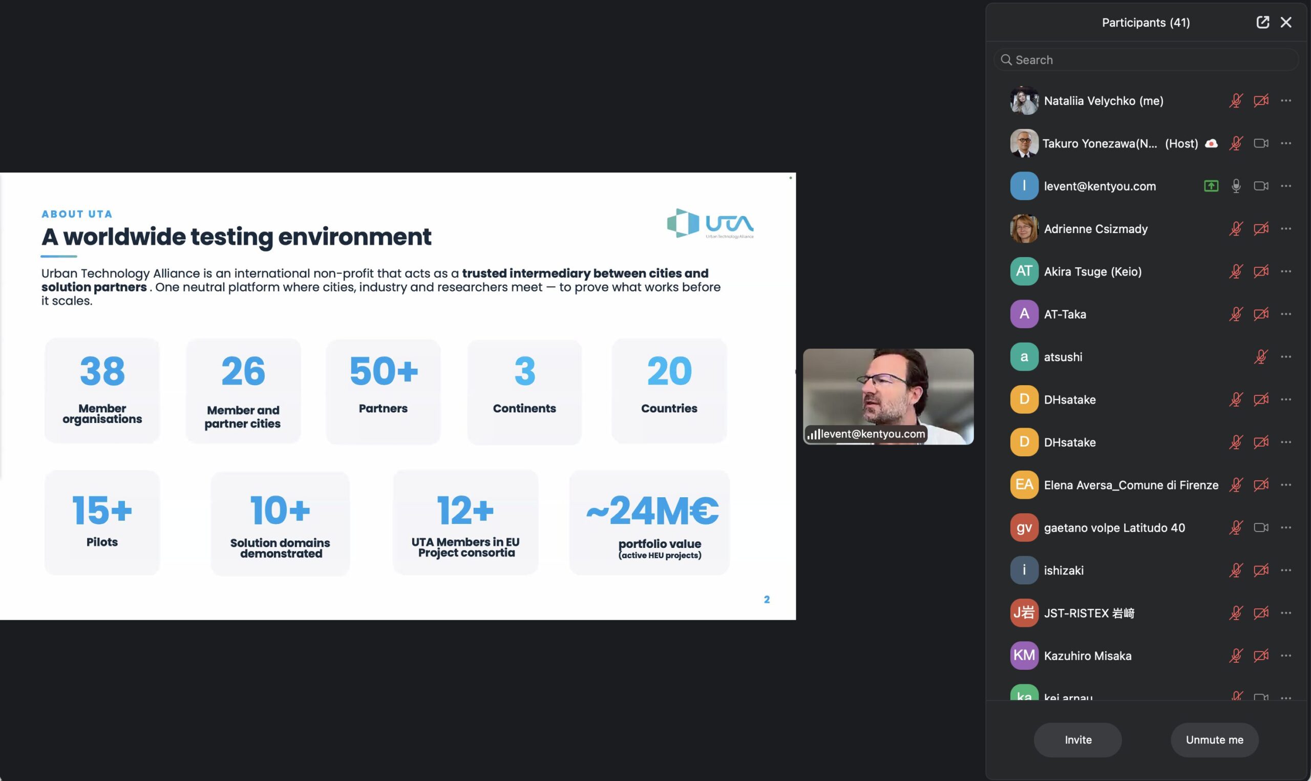
Task: Click Takuro Yonezawa's profile photo
Action: click(1024, 143)
